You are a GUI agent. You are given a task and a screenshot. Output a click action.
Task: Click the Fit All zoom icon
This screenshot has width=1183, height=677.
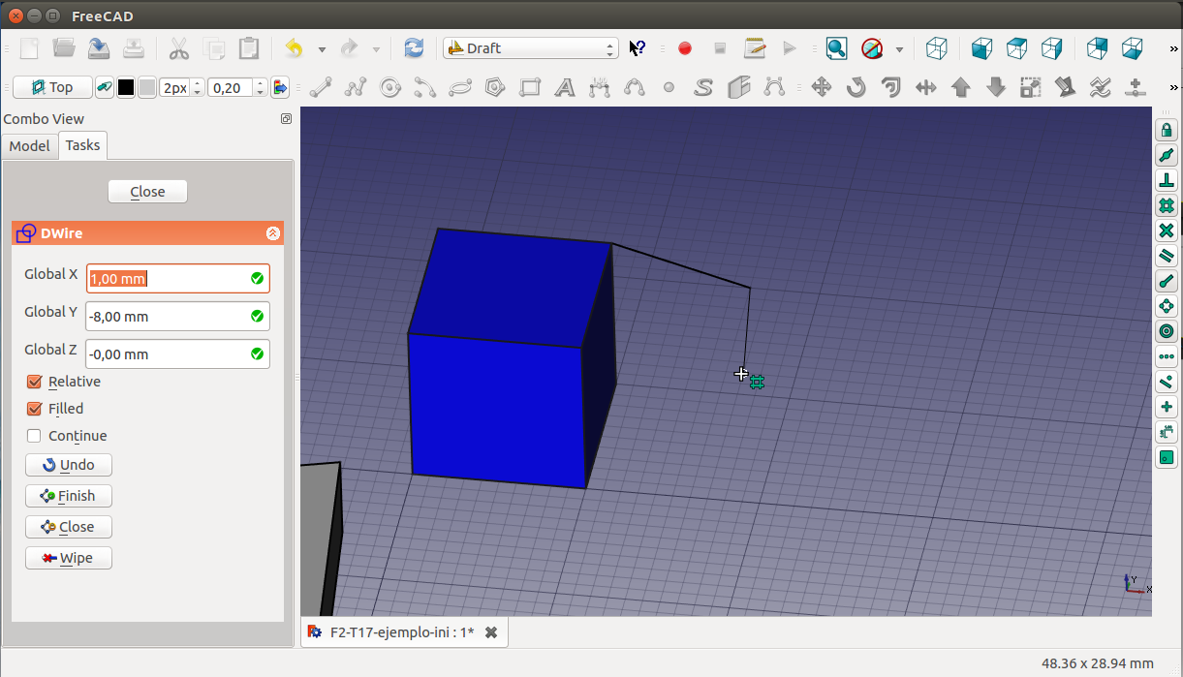click(836, 48)
